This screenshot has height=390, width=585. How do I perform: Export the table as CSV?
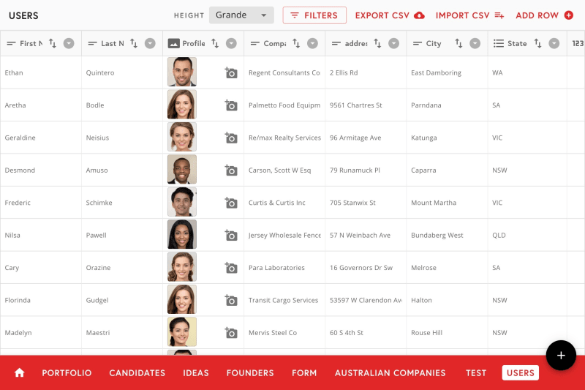[390, 15]
